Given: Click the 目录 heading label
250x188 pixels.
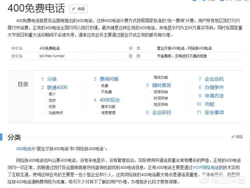Looking at the screenshot, I should (23, 84).
